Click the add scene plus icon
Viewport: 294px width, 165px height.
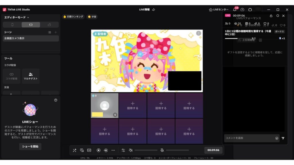point(56,32)
